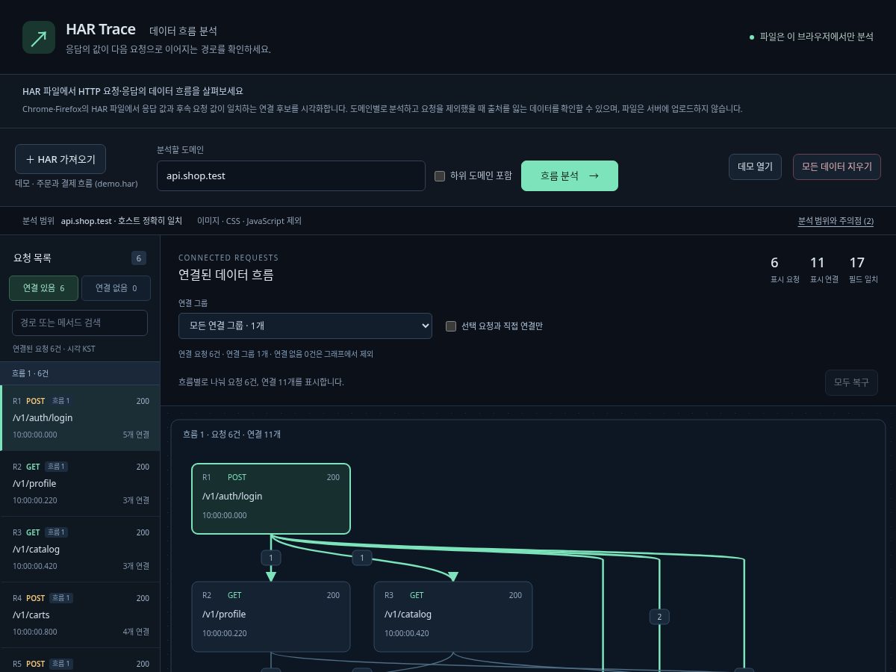Select R4 POST /v1/carts list row

[x=80, y=615]
